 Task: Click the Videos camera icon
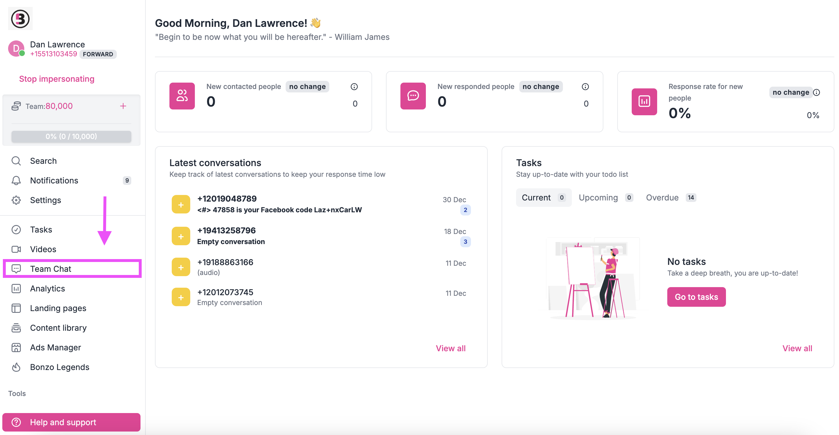pyautogui.click(x=16, y=249)
